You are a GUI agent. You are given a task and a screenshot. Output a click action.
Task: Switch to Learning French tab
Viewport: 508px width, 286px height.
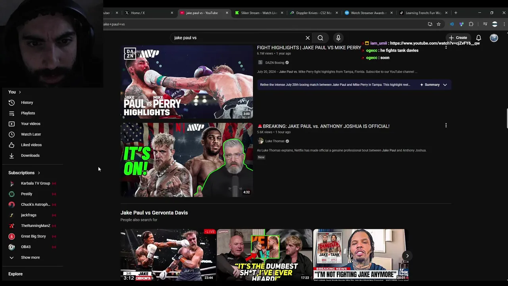(423, 13)
